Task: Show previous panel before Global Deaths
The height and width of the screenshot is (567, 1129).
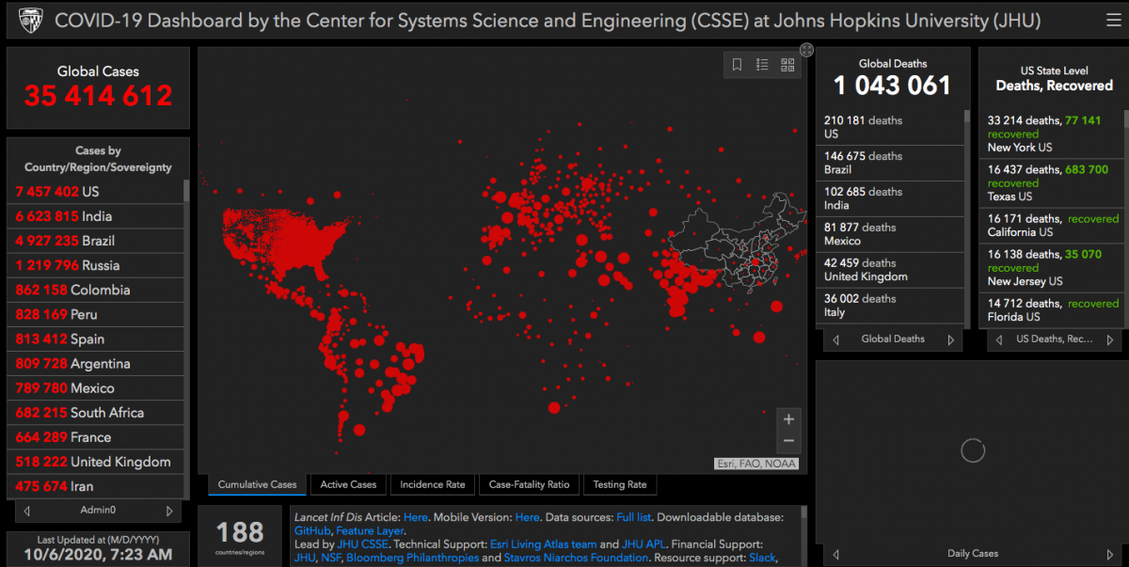Action: pos(835,339)
